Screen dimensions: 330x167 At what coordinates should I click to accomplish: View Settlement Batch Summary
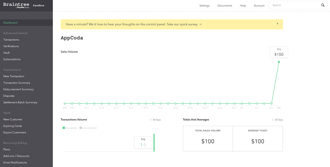20,102
